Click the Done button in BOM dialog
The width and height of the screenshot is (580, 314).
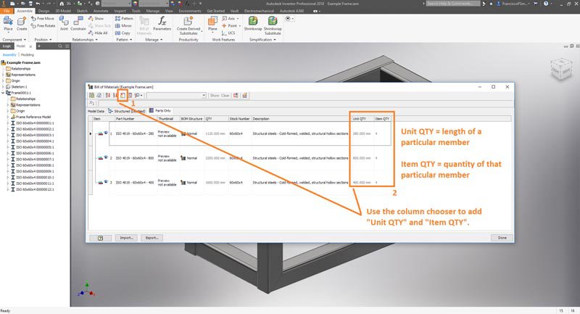click(502, 238)
